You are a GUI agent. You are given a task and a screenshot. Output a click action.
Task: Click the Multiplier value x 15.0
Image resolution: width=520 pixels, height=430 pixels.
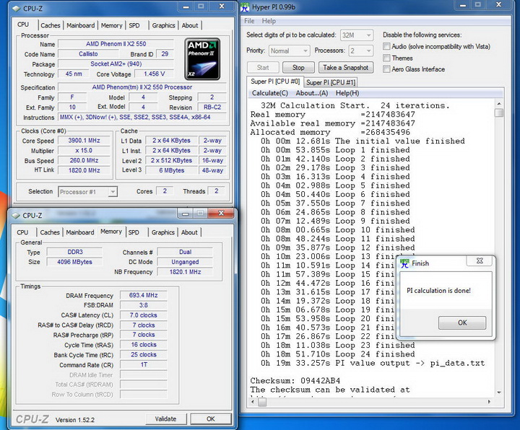[x=84, y=150]
